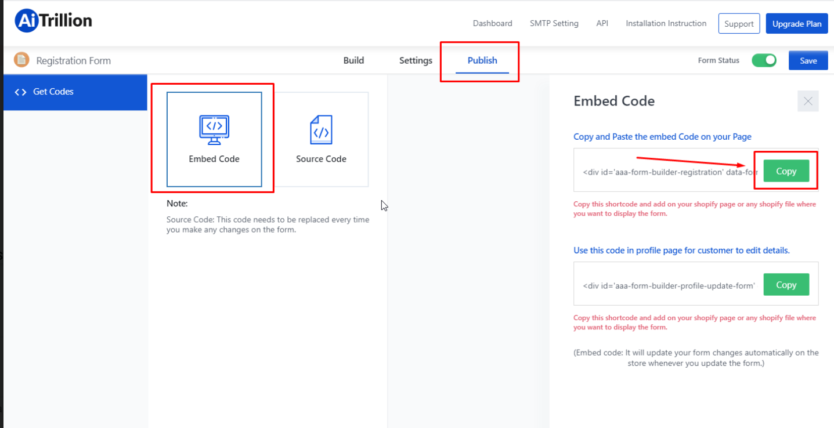This screenshot has height=428, width=834.
Task: Click the Form Status label
Action: pos(719,60)
